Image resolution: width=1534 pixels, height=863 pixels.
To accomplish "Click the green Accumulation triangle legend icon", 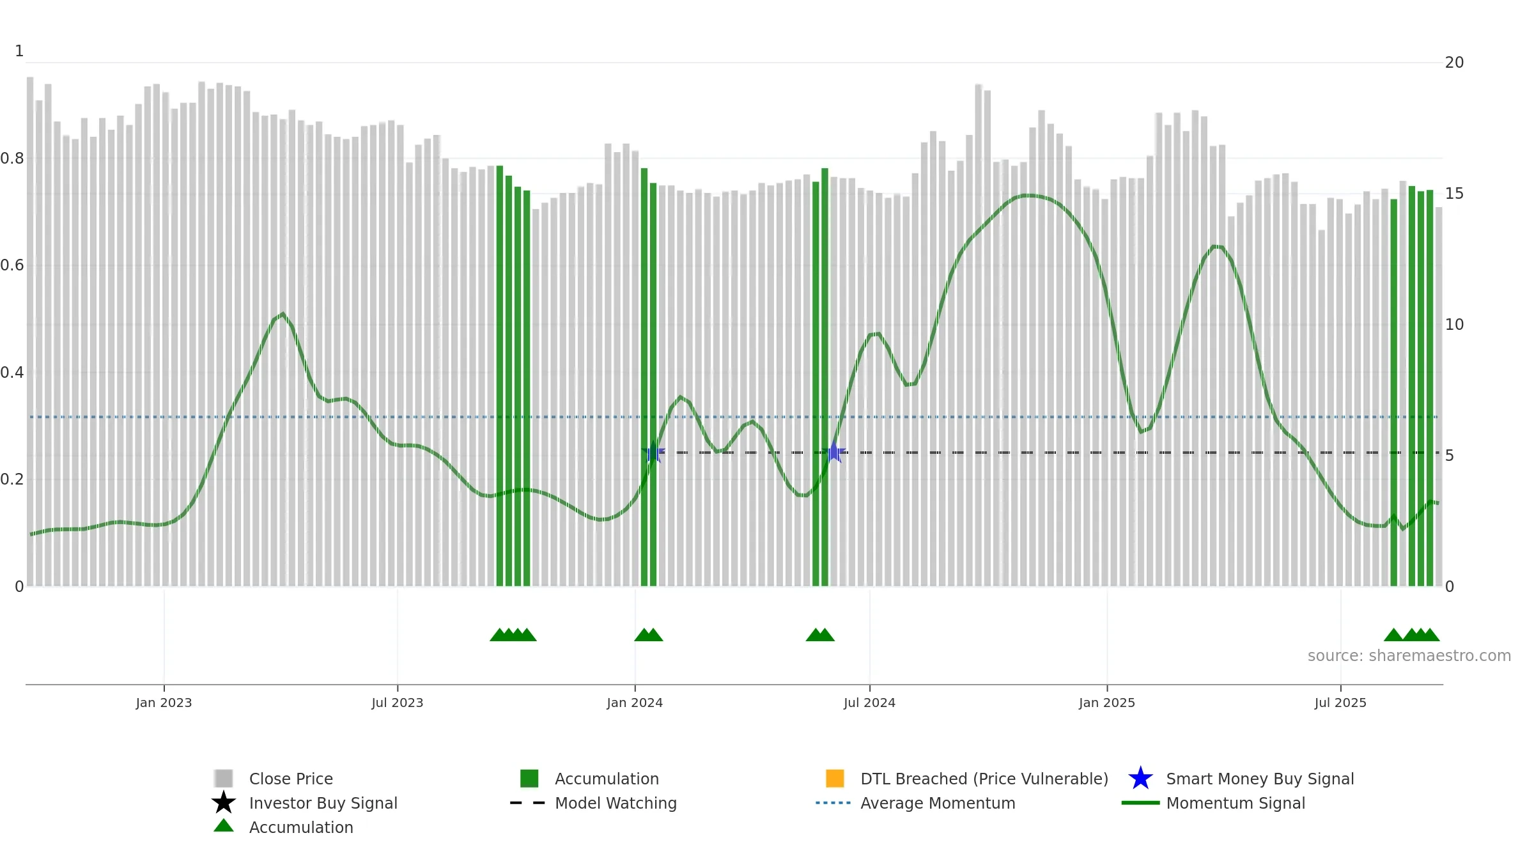I will (224, 825).
